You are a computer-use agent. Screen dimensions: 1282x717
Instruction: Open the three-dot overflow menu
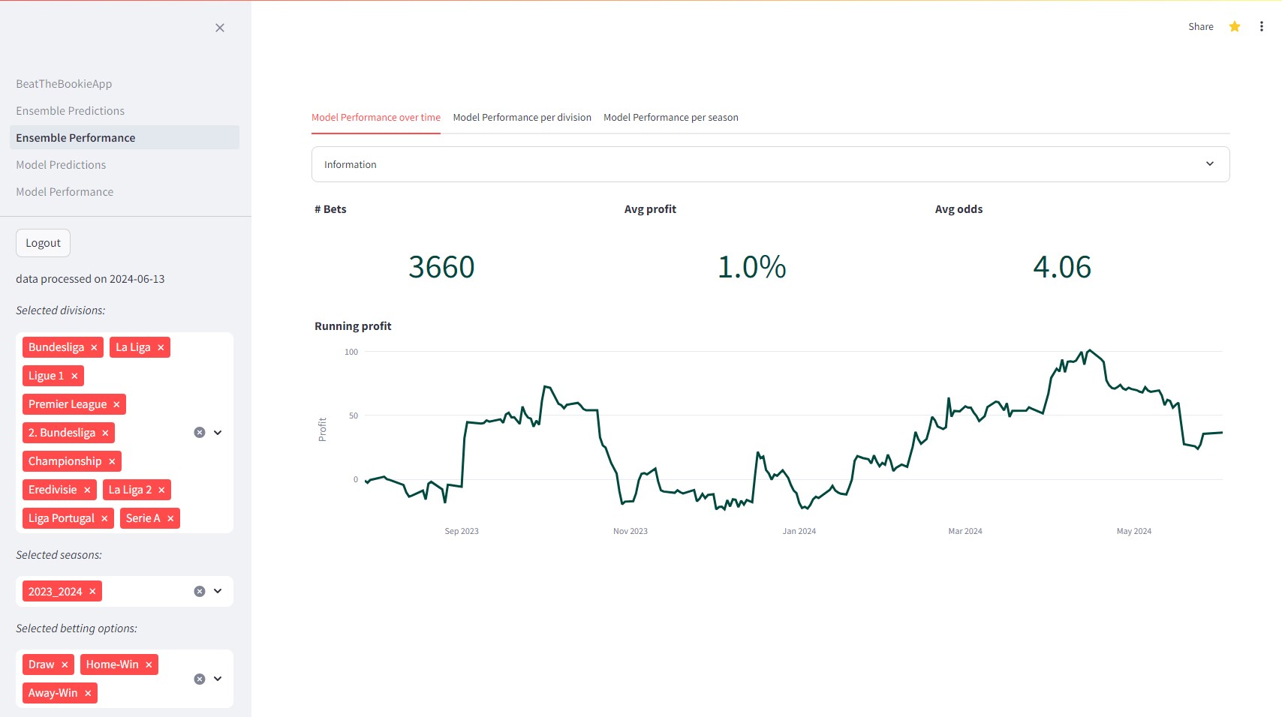point(1262,26)
